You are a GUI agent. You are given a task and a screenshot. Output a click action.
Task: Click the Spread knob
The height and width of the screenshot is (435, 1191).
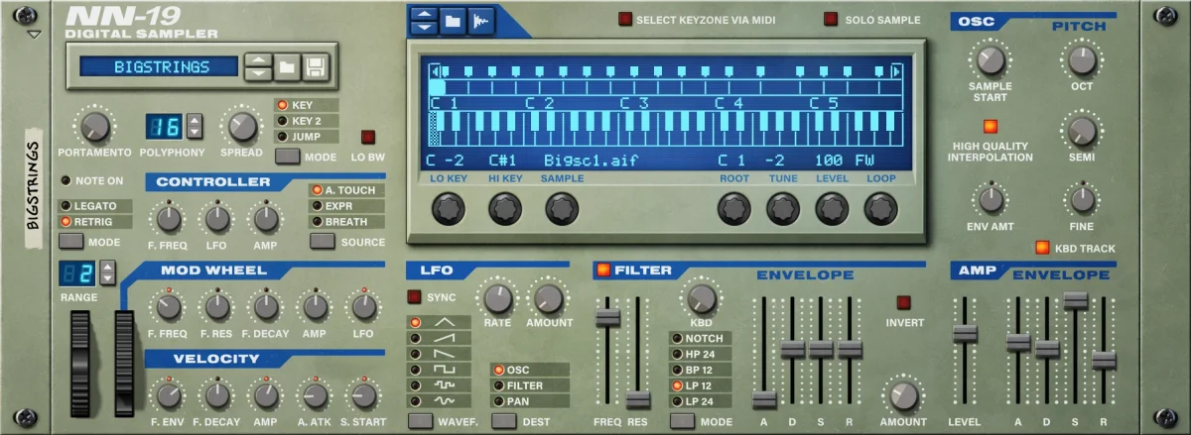click(x=242, y=126)
